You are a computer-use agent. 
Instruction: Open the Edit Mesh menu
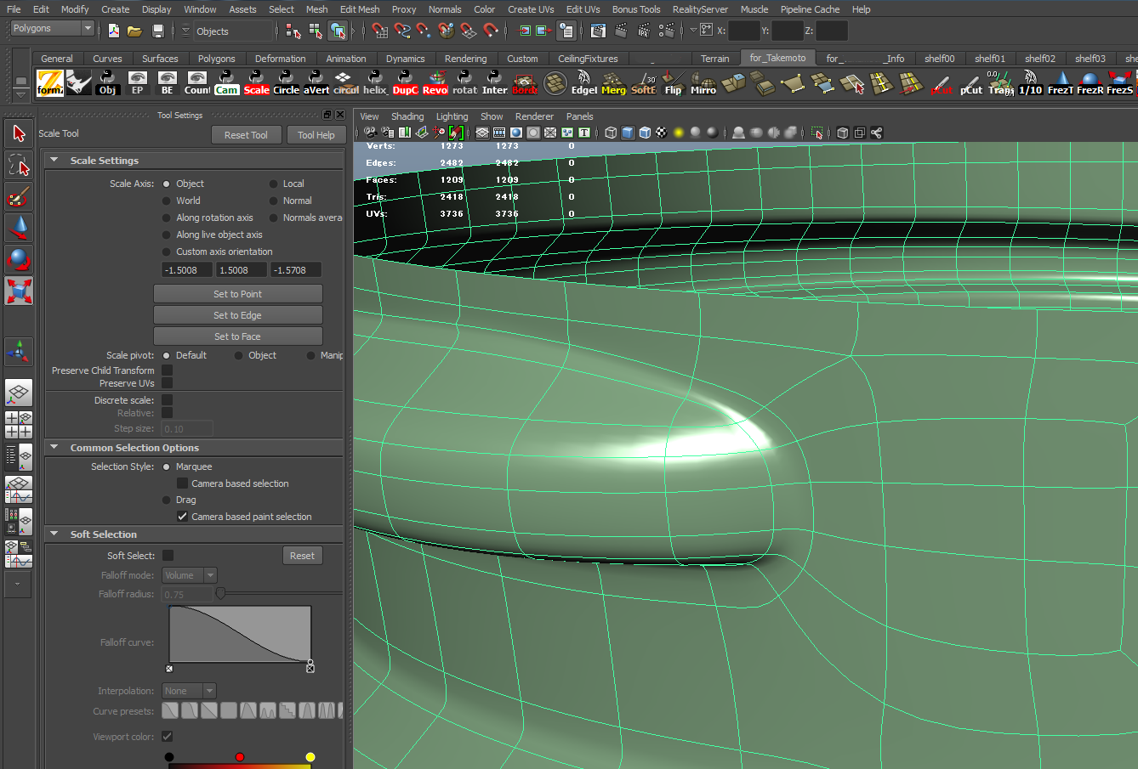tap(360, 9)
